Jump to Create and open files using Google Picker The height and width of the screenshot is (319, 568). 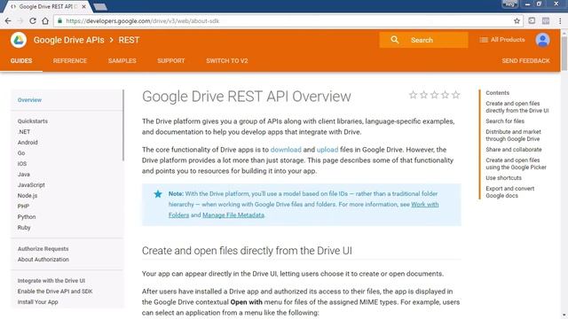click(516, 163)
